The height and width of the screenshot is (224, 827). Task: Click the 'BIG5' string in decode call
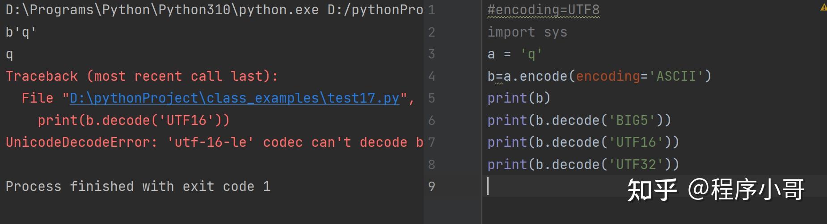632,120
